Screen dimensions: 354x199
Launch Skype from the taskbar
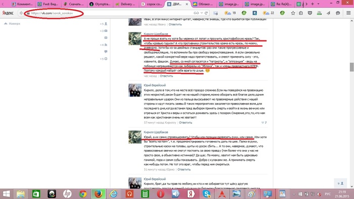[206, 194]
